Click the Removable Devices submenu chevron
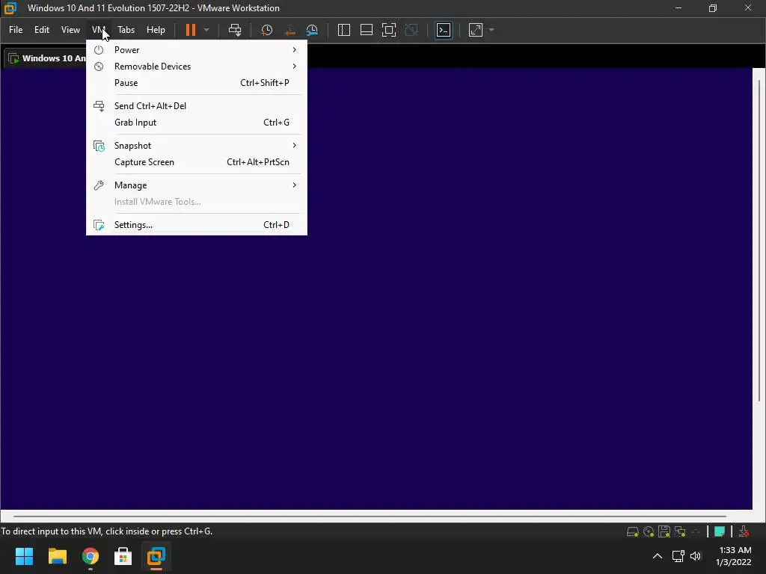Image resolution: width=766 pixels, height=574 pixels. click(294, 67)
